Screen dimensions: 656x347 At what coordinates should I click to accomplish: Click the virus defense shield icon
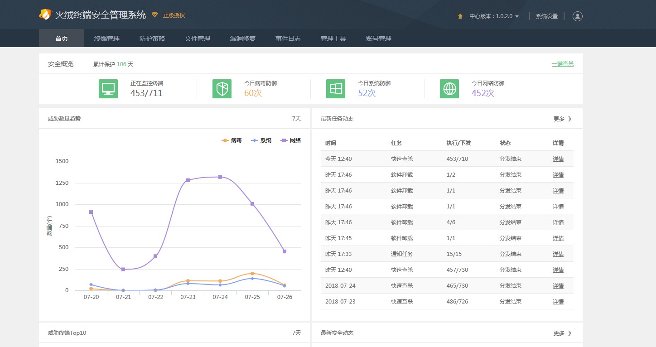(x=222, y=89)
